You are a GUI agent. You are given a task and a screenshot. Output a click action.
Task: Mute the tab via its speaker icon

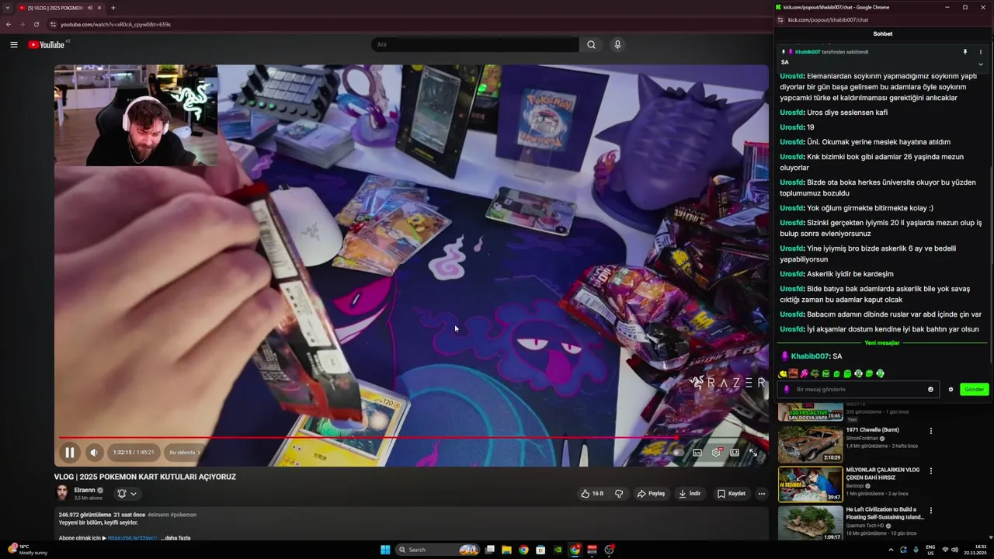tap(90, 8)
